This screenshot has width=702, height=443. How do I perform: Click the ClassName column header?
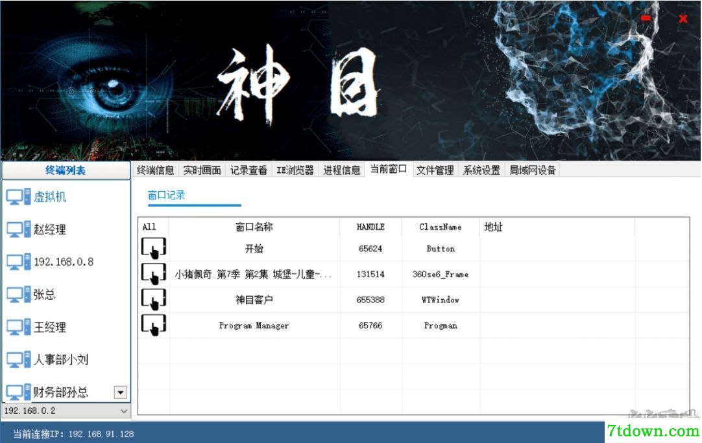point(441,227)
